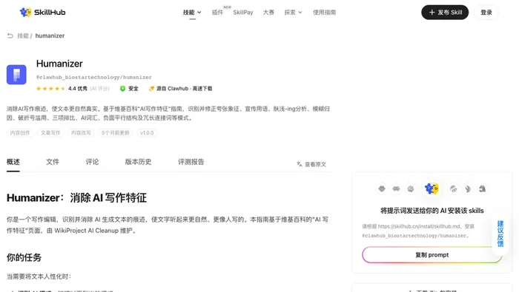Select the third gray agent icon in install card
Screen dimensions: 519x292
click(x=411, y=189)
